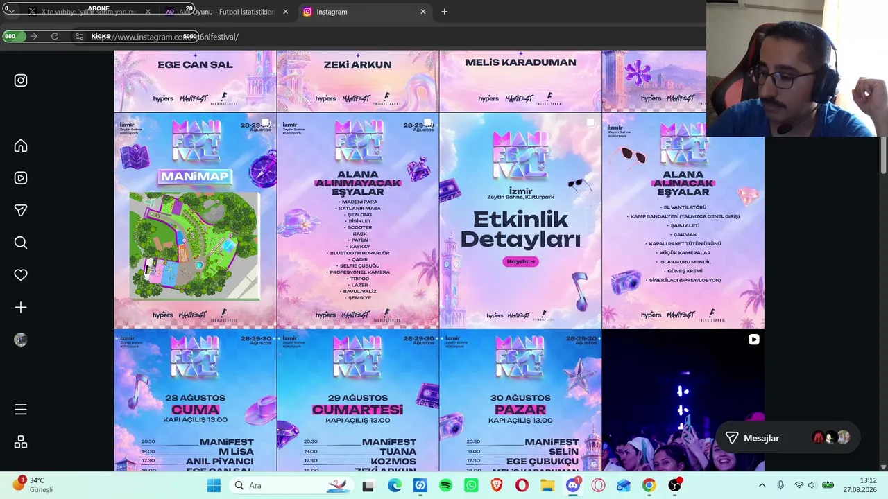Screen dimensions: 888x499
Task: Open File Explorer from the taskbar
Action: (x=547, y=485)
